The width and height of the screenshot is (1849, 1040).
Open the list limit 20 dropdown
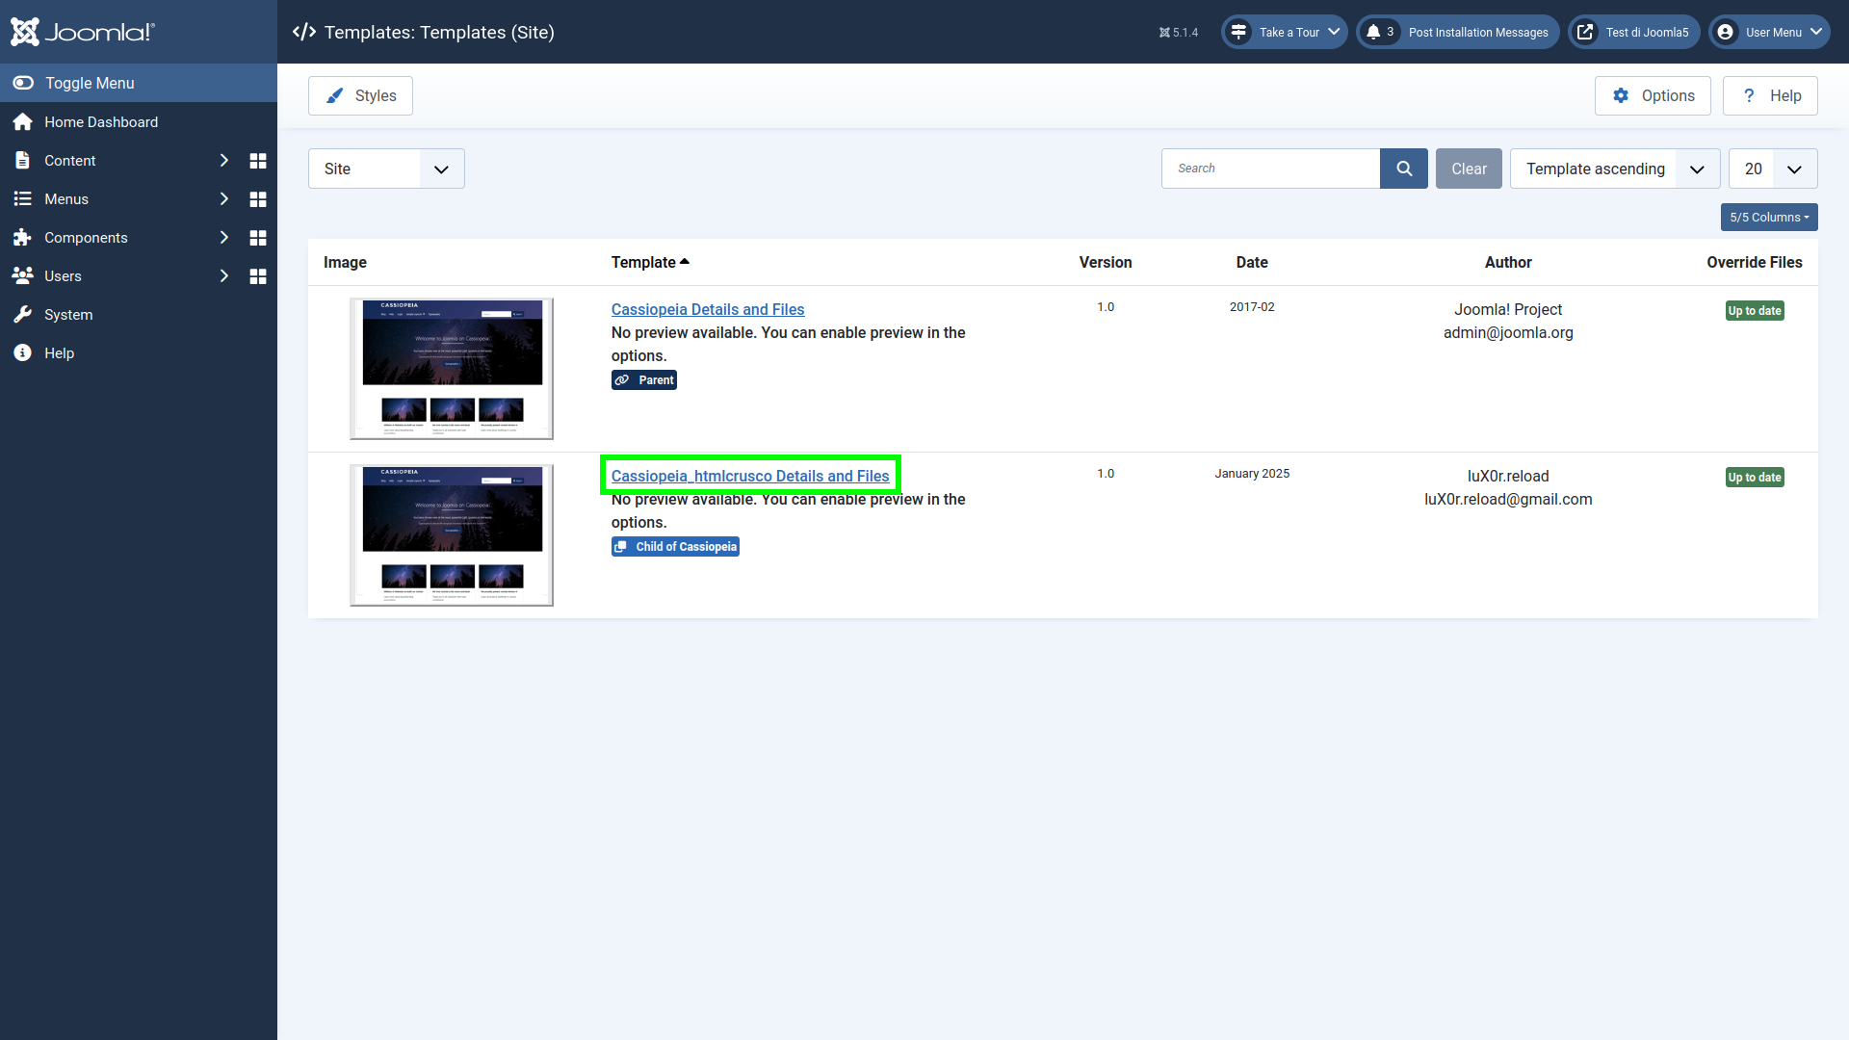click(1773, 169)
